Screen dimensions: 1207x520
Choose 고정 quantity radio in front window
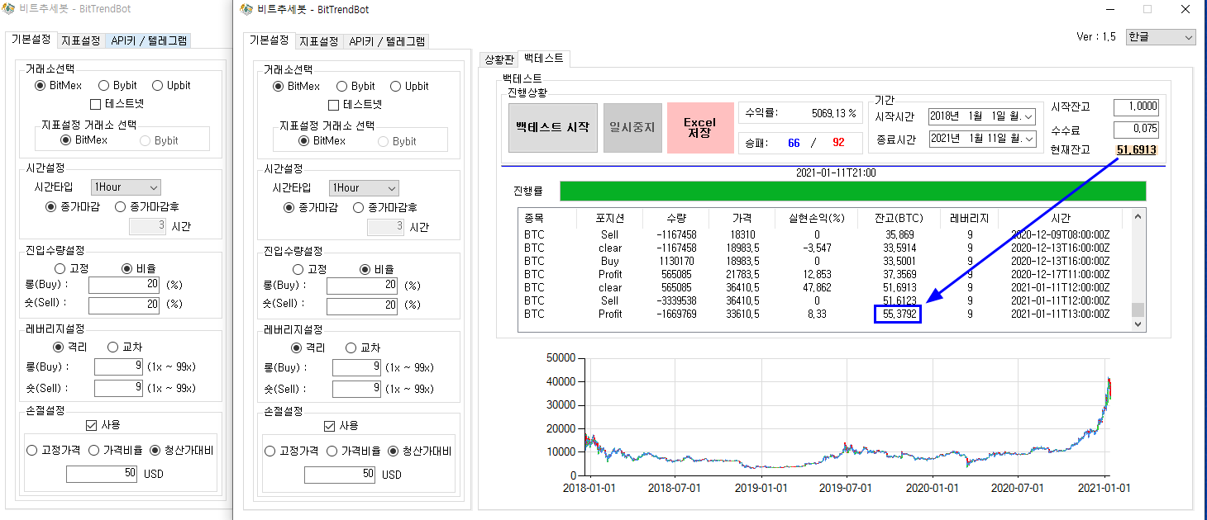click(298, 269)
